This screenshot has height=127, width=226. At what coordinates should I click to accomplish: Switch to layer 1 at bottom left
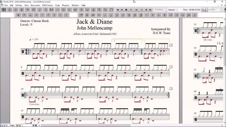(1, 126)
